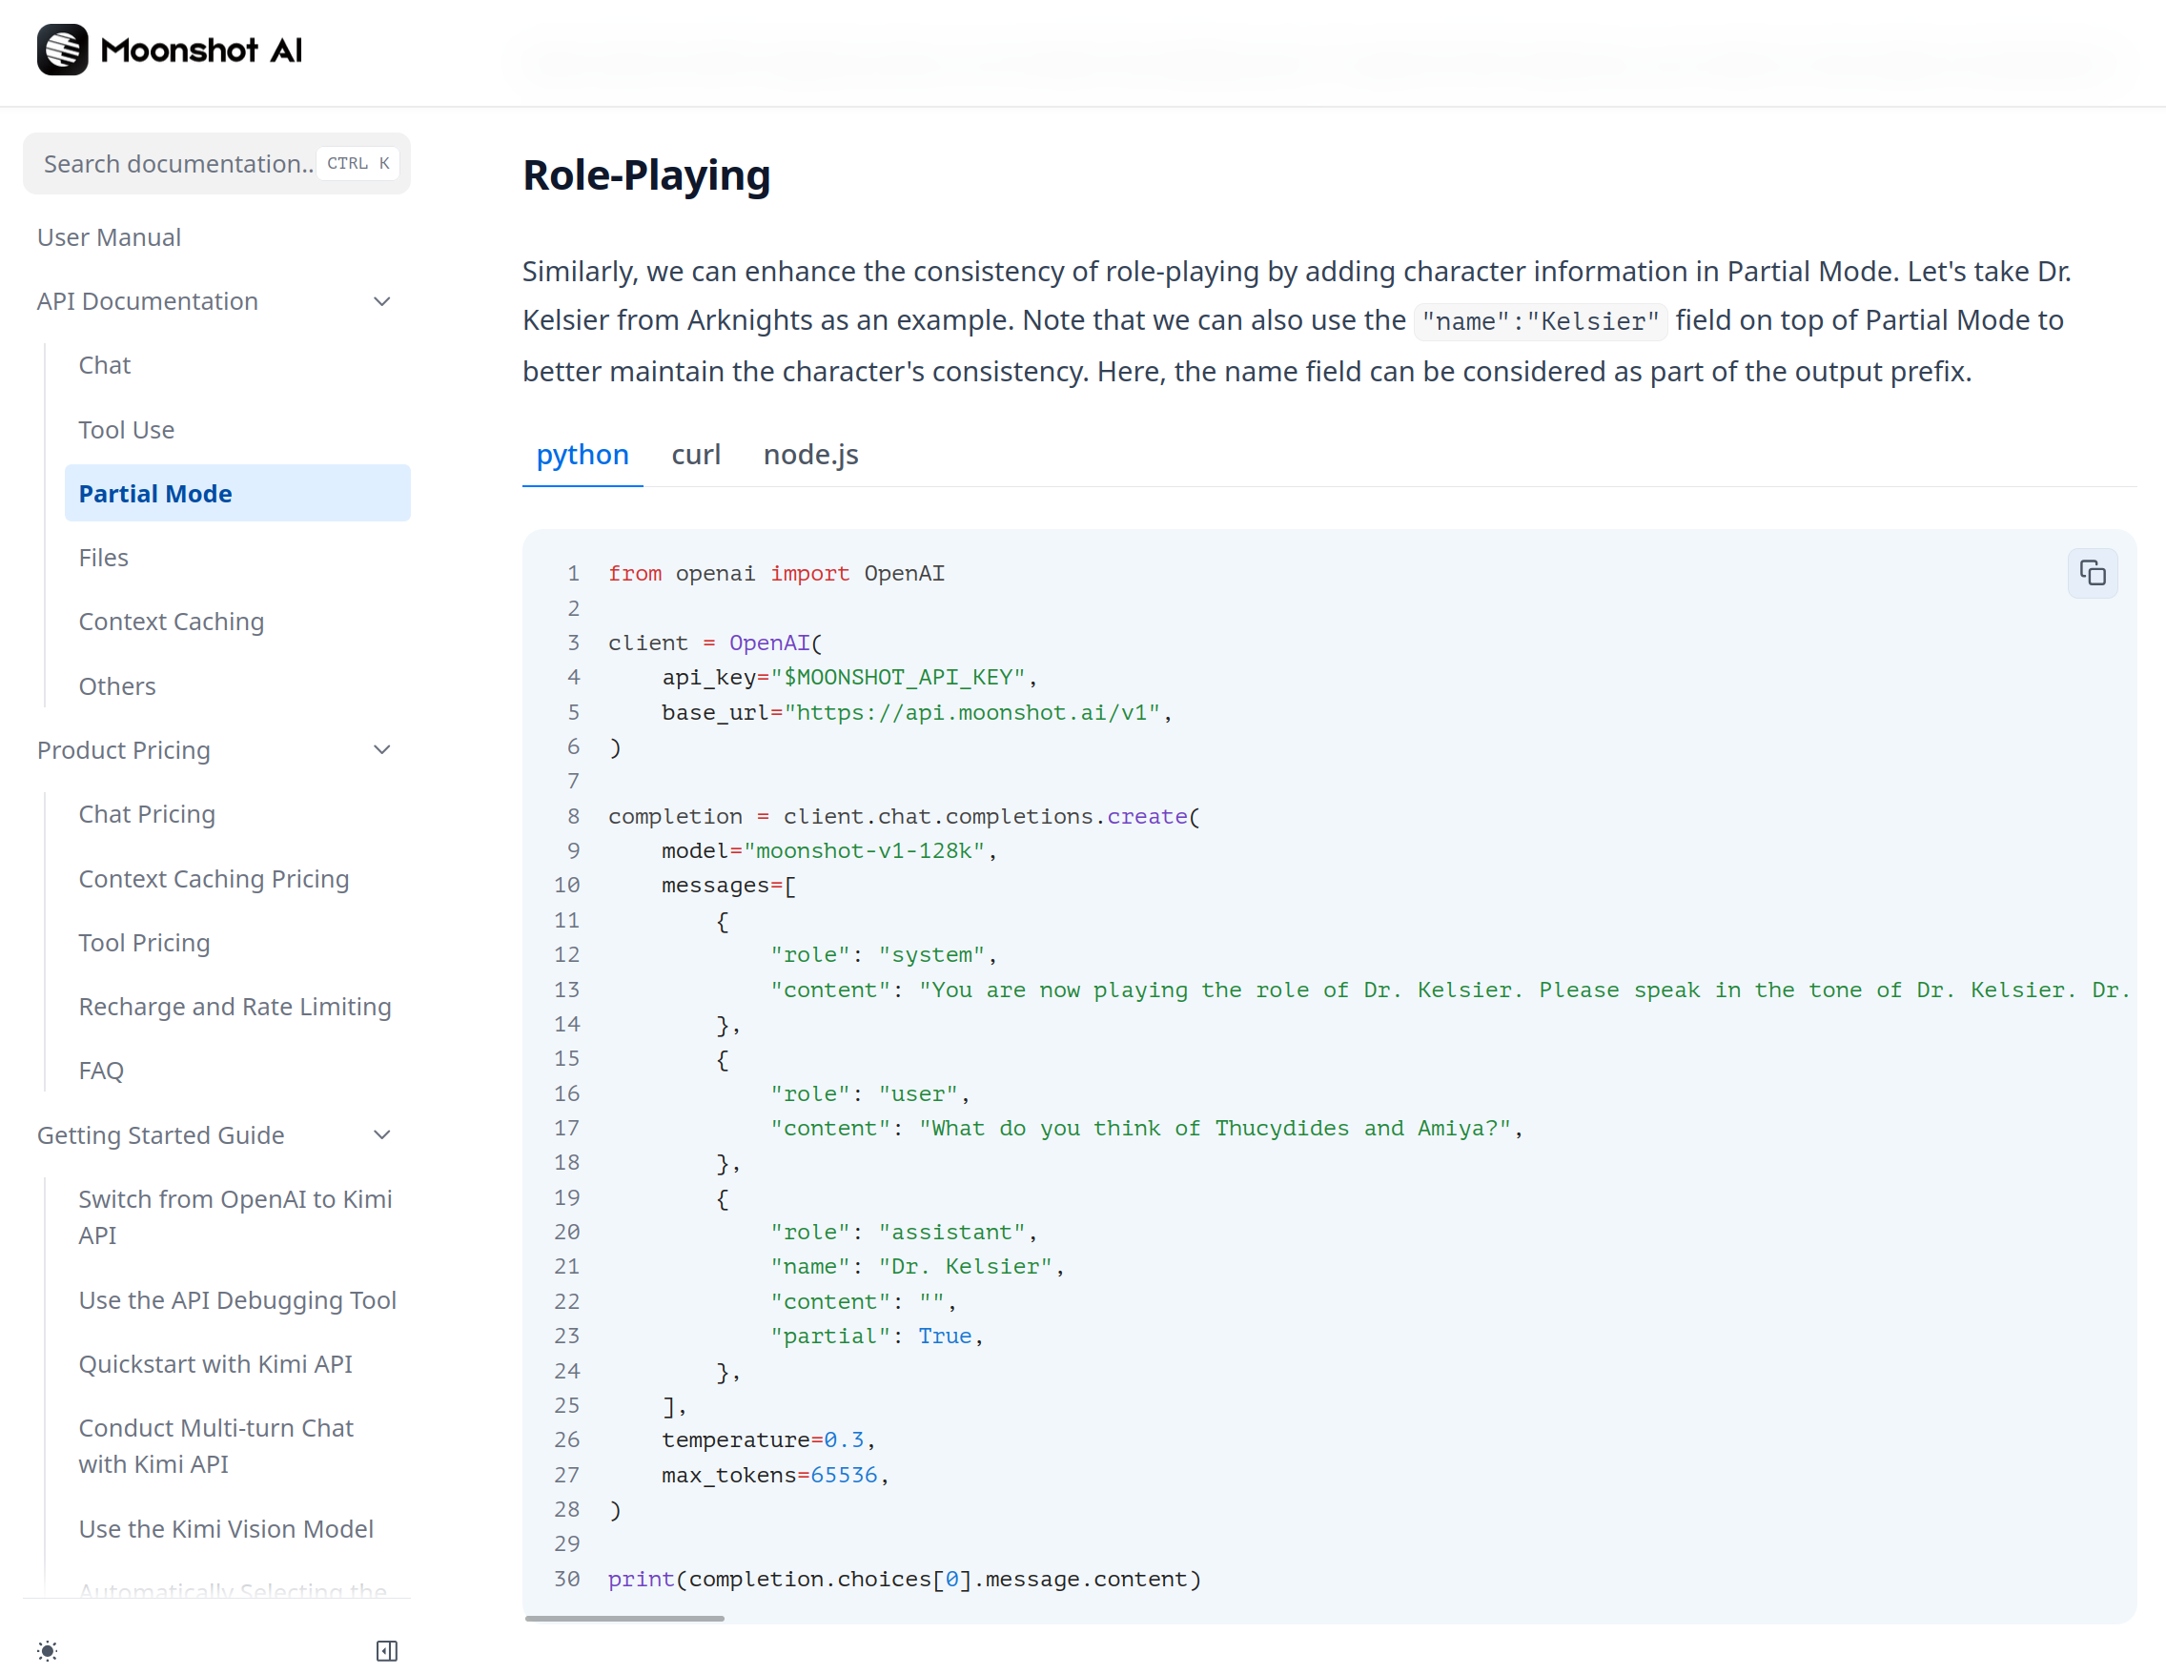Click the print(completion.choices...) code line
Viewport: 2166px width, 1674px height.
[x=905, y=1578]
